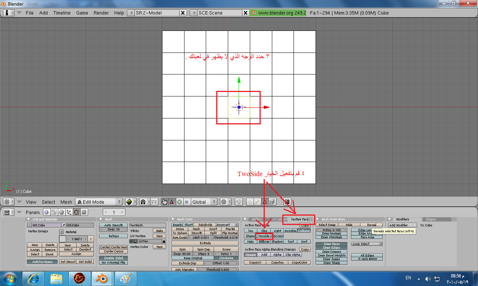Select the translate manipulator triangle icon

point(171,202)
